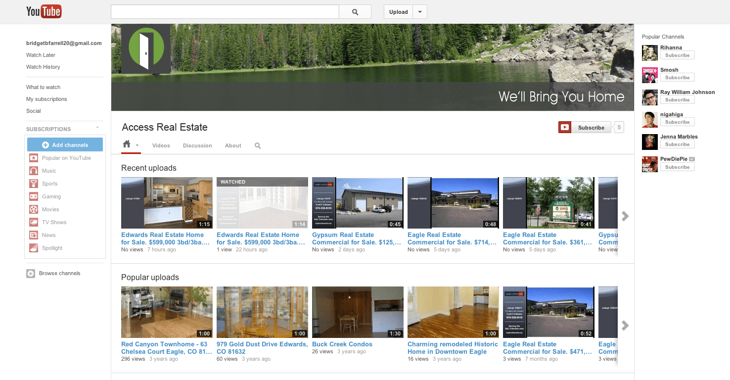Switch to the Videos tab

click(x=161, y=145)
